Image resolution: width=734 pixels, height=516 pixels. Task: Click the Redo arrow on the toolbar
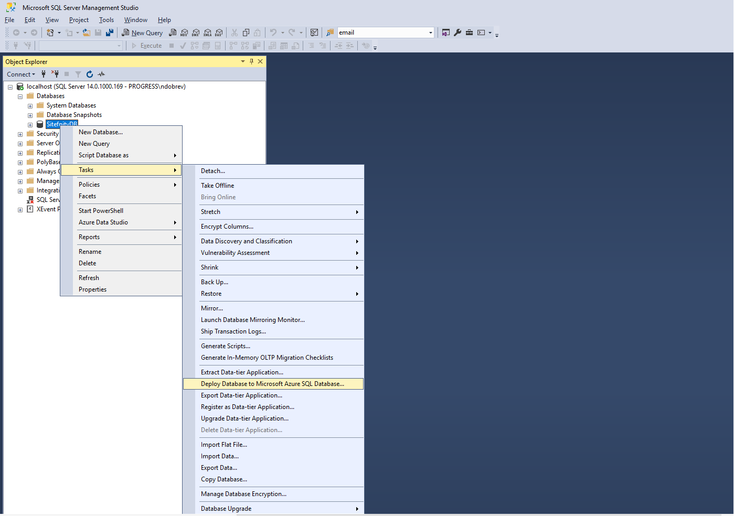pyautogui.click(x=291, y=33)
